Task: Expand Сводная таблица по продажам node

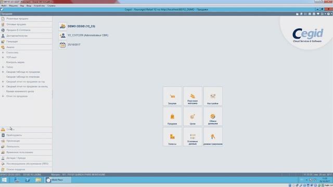Action: tap(3, 72)
